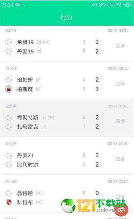
Task: Tap the WiFi status icon
Action: pyautogui.click(x=119, y=5)
